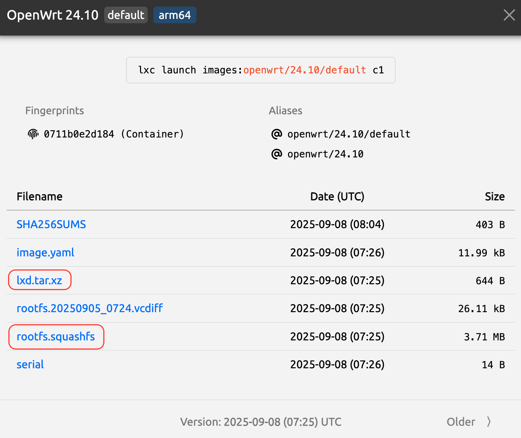Click the openwrt/24.10/default alias text

coord(349,134)
